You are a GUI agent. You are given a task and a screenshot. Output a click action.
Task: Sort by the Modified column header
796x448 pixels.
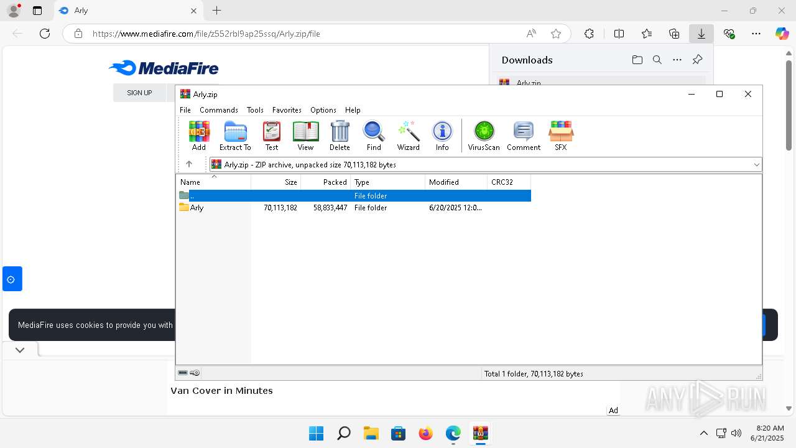[x=456, y=182]
